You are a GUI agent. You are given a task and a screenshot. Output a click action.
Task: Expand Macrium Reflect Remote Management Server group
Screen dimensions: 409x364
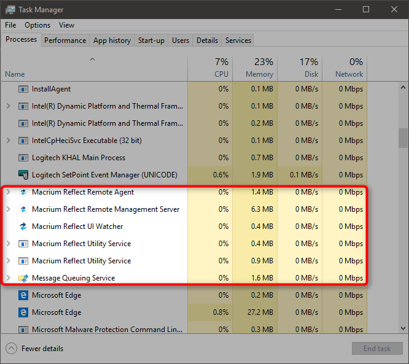coord(9,209)
